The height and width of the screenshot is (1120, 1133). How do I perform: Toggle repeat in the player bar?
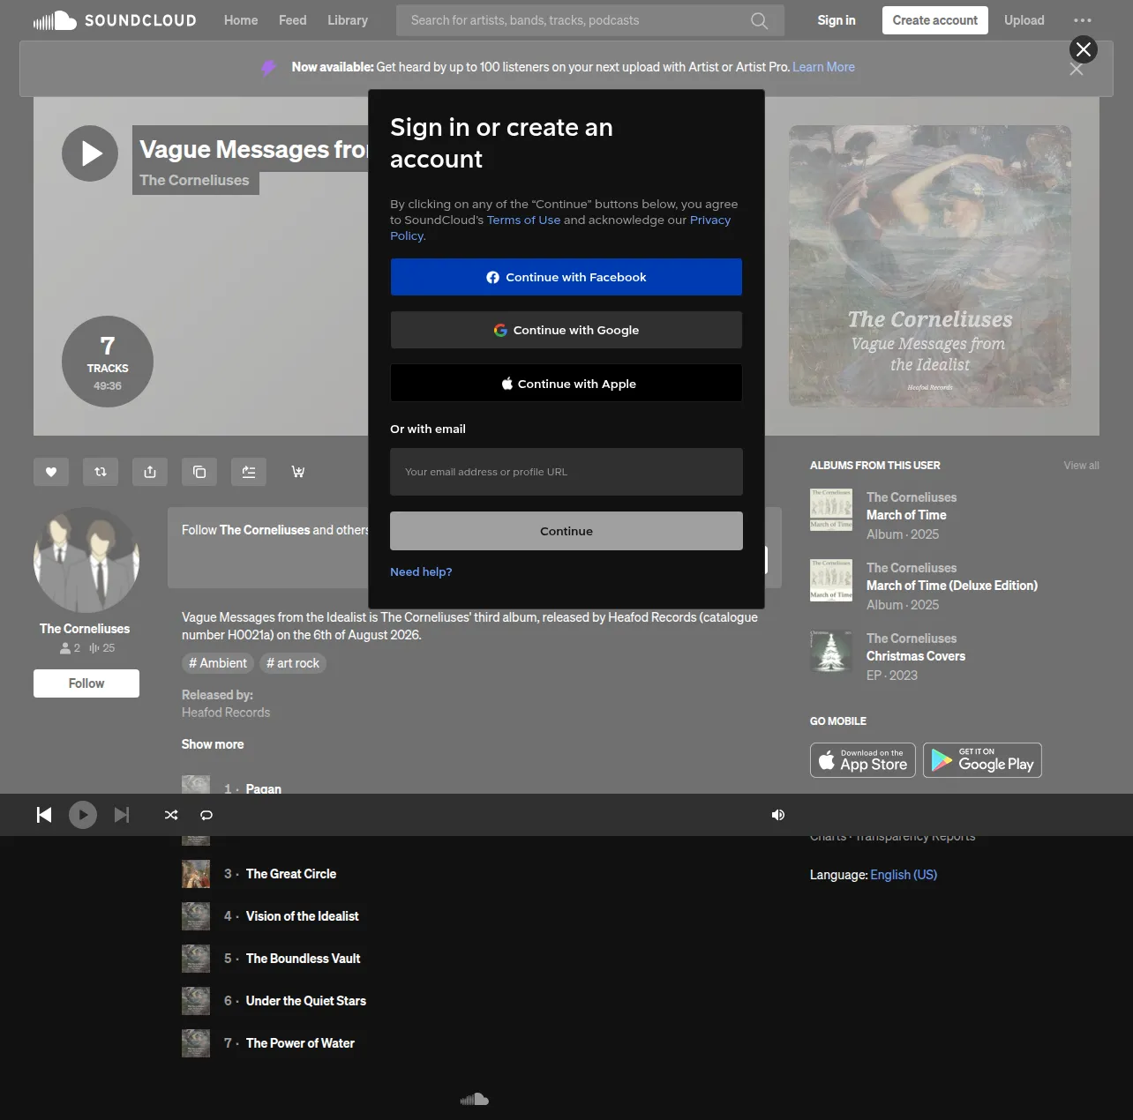(x=206, y=815)
